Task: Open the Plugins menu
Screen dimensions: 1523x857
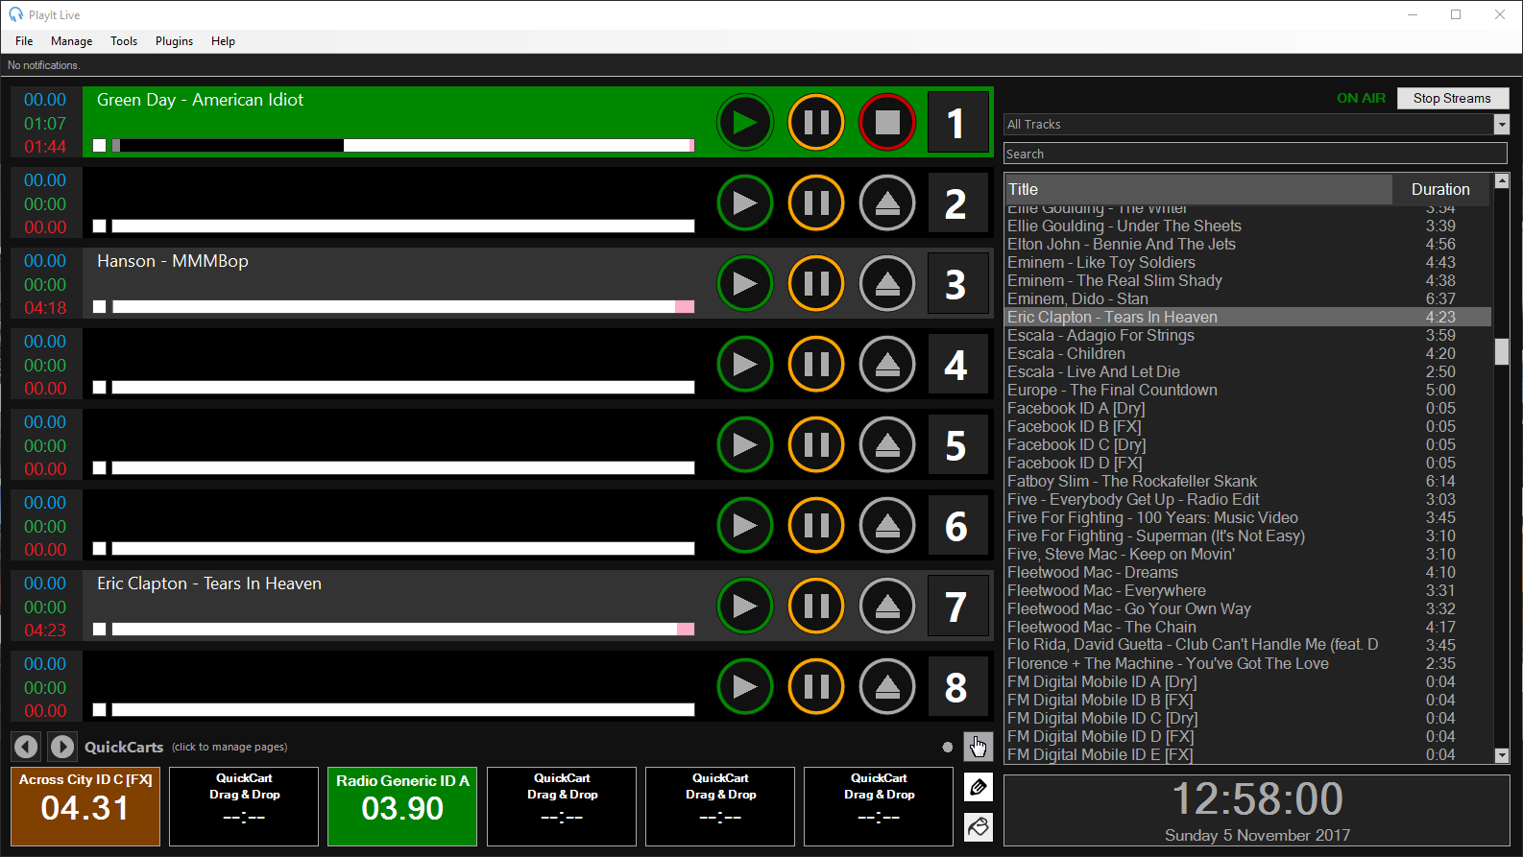Action: tap(174, 41)
